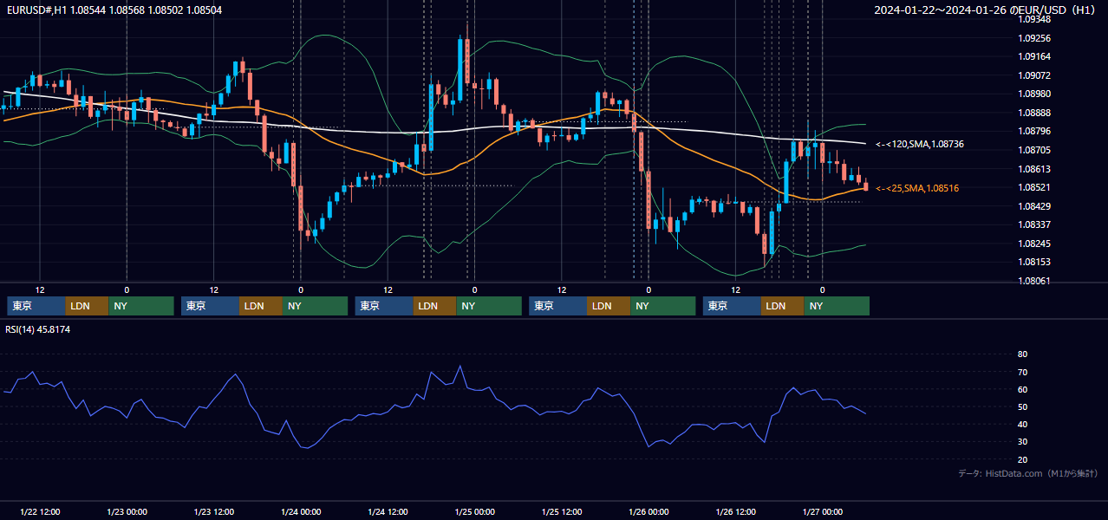Screen dimensions: 1108x520
Task: Select the 1/24 12:00 time label
Action: click(388, 512)
